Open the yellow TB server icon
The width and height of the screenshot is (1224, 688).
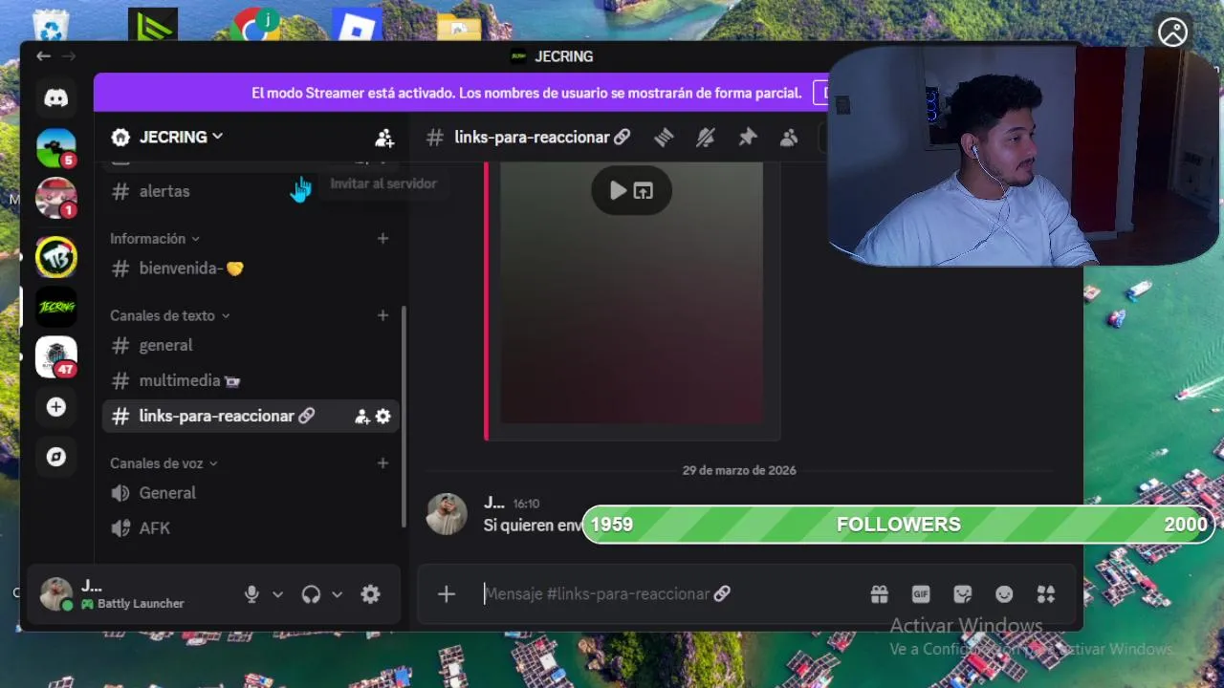pyautogui.click(x=55, y=257)
